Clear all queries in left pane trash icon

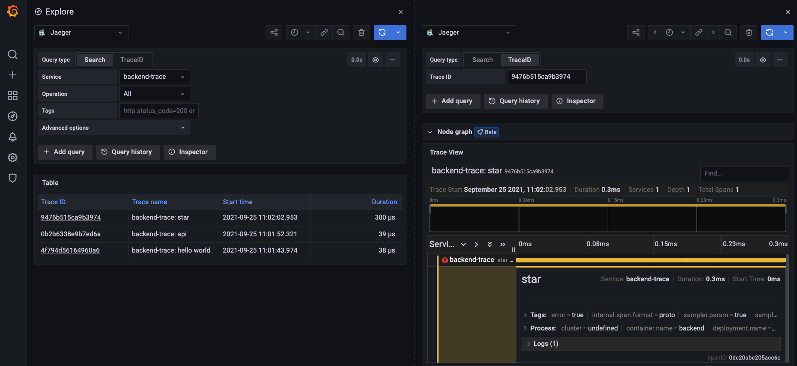pos(361,33)
